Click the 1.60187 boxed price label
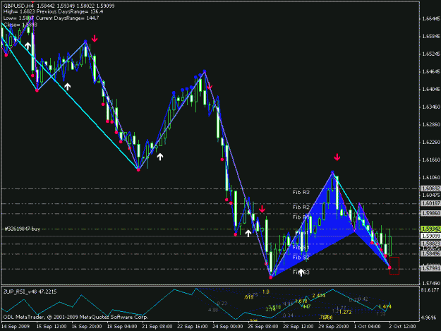 [430, 203]
